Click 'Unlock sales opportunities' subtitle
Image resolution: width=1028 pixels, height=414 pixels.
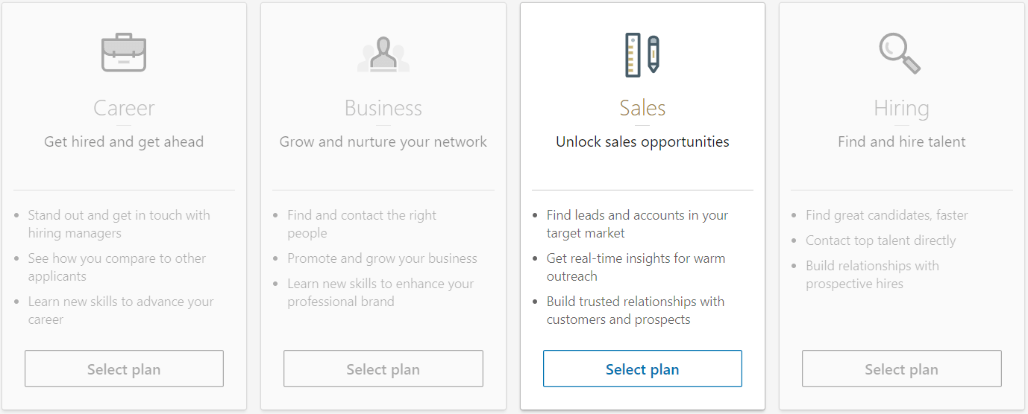coord(642,141)
